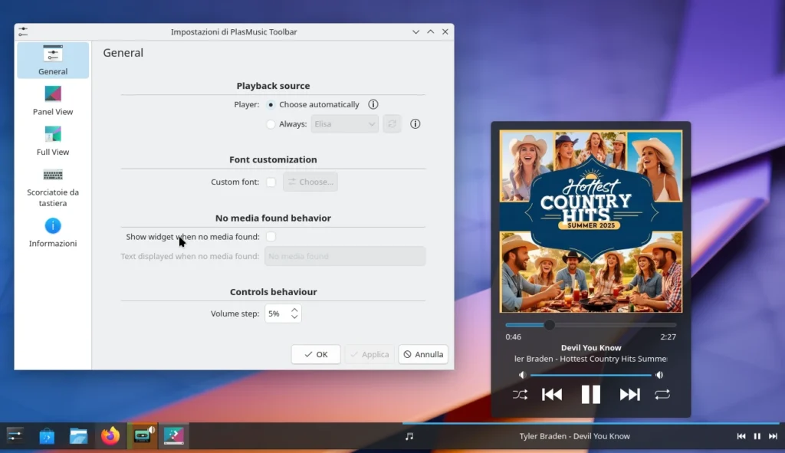Launch Firefox from the taskbar
Viewport: 785px width, 453px height.
pyautogui.click(x=110, y=435)
